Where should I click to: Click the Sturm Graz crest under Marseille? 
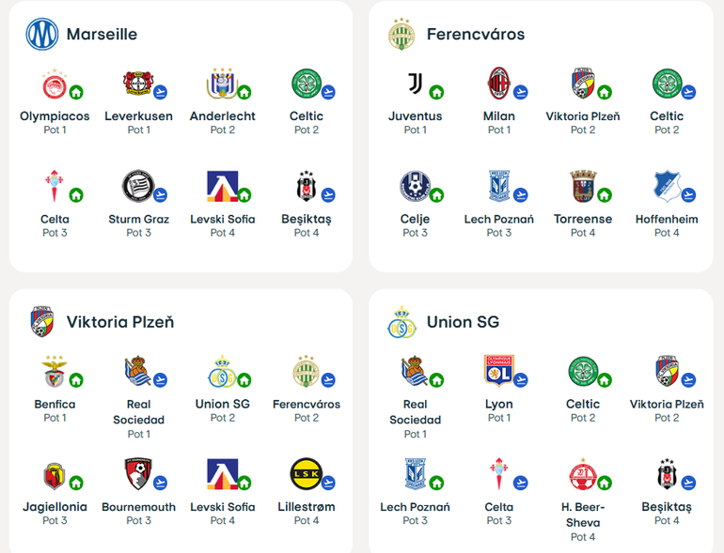click(138, 186)
